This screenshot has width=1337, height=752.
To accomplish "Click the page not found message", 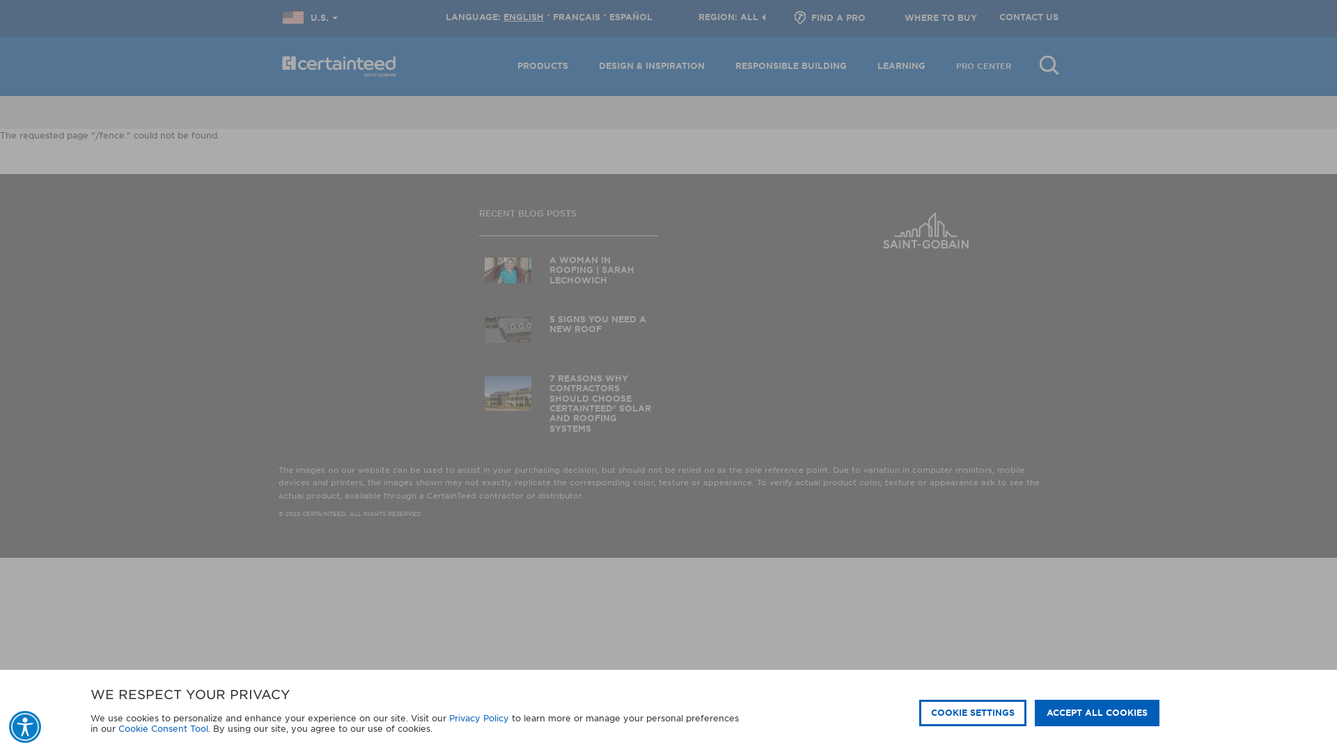I will coord(110,136).
